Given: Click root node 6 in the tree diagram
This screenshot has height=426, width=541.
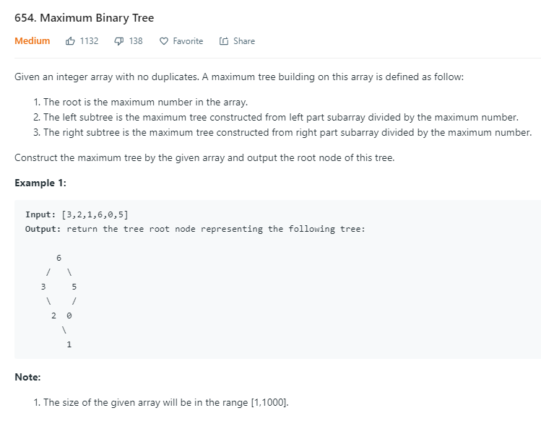Looking at the screenshot, I should point(59,258).
